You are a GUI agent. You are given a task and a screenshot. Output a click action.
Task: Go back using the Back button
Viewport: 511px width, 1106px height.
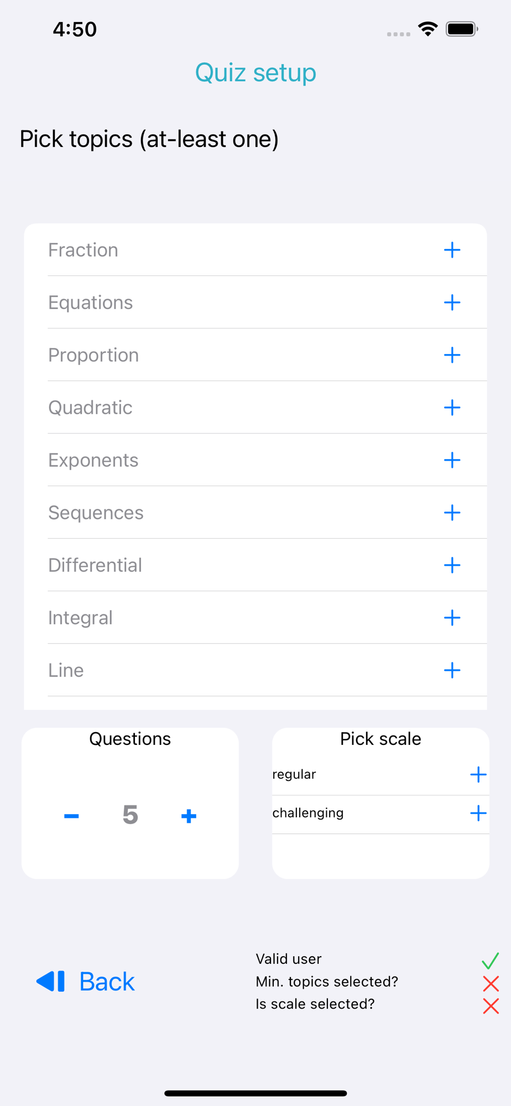tap(86, 982)
